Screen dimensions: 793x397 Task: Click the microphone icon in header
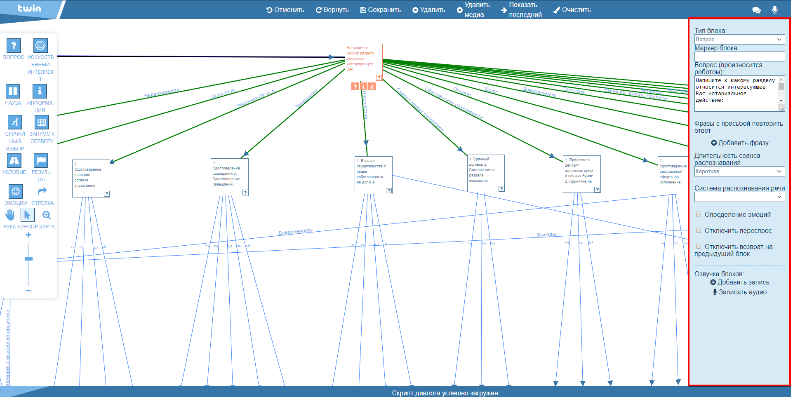click(774, 10)
